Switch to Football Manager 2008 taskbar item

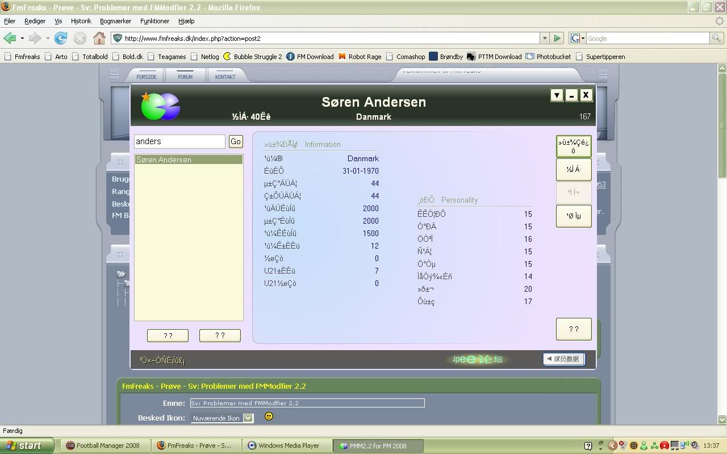click(x=103, y=445)
